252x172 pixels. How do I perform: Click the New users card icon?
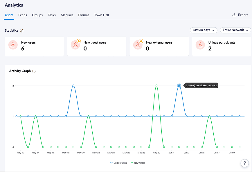[13, 45]
